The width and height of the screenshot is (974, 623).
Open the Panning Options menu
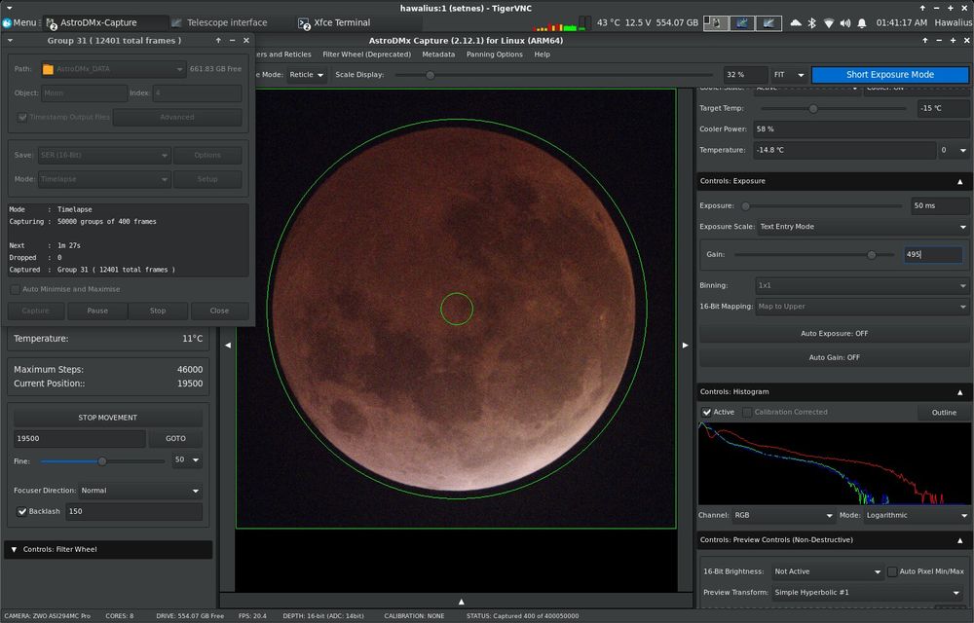[x=495, y=55]
